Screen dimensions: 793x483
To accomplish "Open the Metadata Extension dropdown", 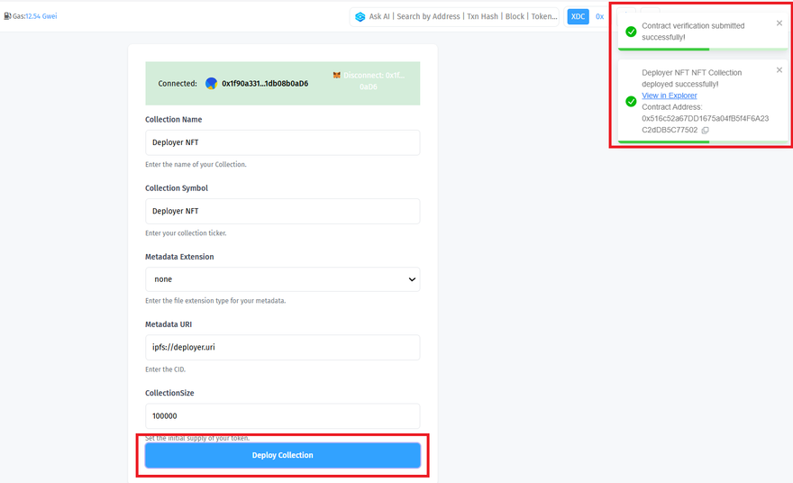I will [x=282, y=279].
